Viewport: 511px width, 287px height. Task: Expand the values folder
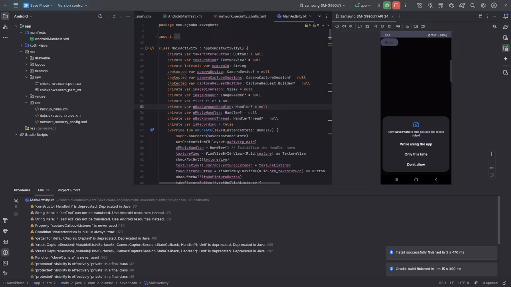pos(26,96)
